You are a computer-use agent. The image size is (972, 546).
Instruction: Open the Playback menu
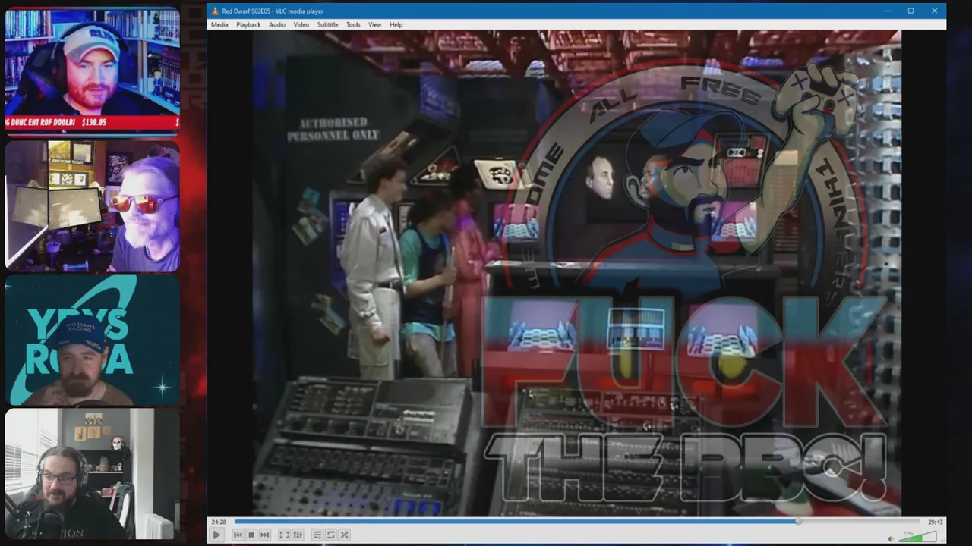click(248, 24)
